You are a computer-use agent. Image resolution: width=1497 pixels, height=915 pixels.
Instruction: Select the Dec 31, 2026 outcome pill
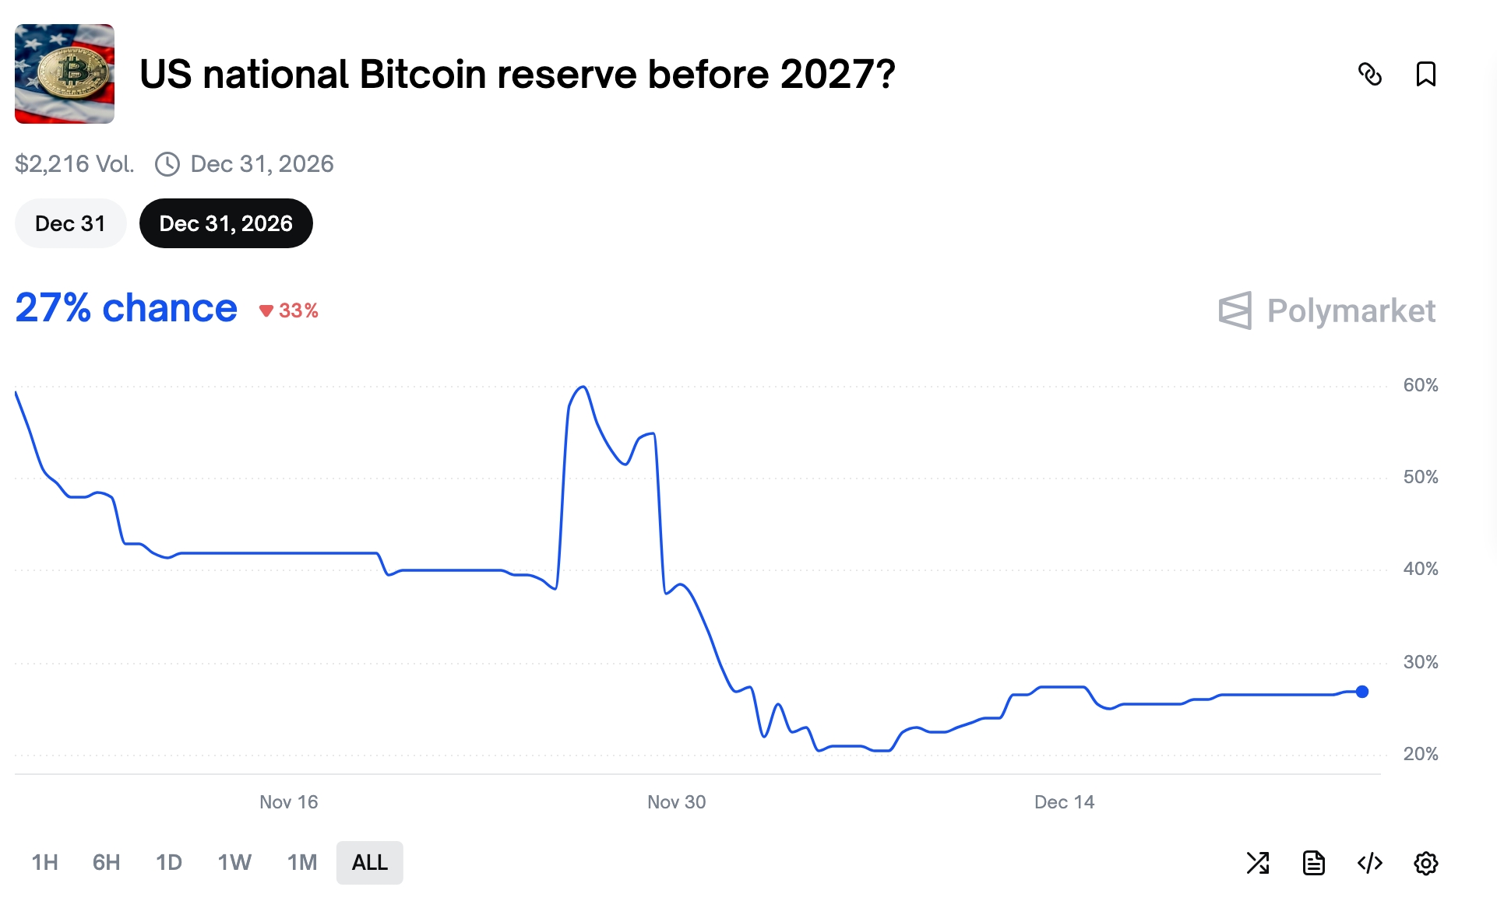tap(226, 223)
